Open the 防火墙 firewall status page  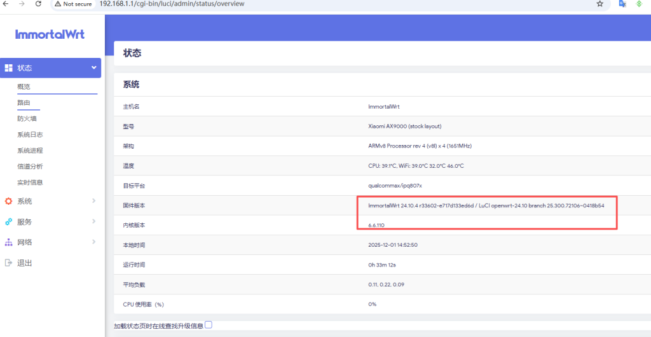(27, 118)
